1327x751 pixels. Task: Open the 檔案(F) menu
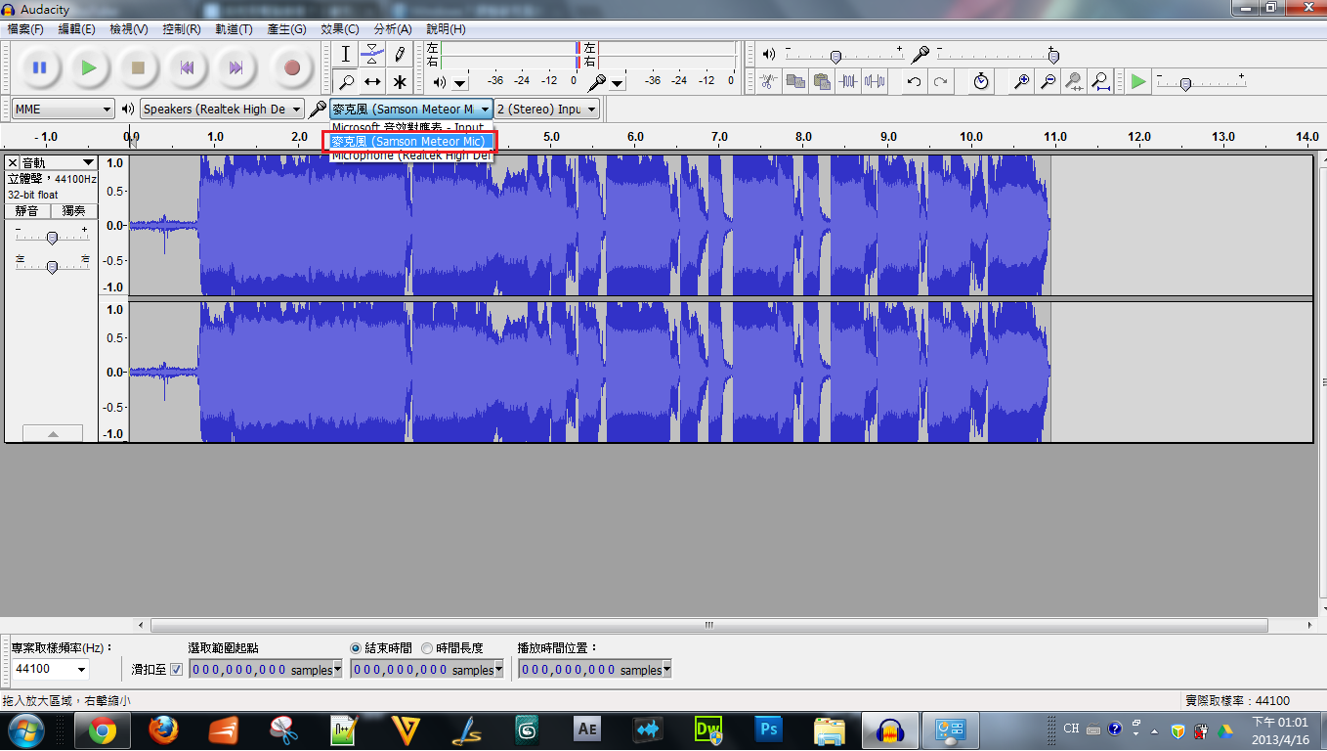pos(25,29)
